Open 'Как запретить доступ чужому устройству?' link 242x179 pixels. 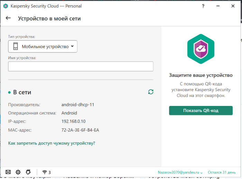pos(52,143)
